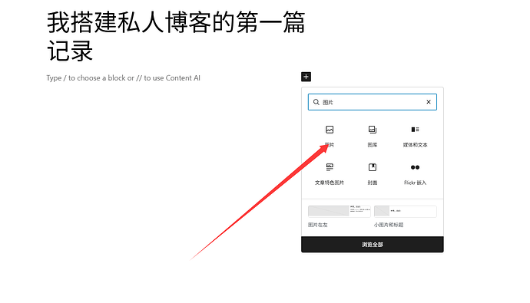The image size is (530, 303).
Task: Choose the 小图片和标题 pattern thumbnail
Action: (x=406, y=211)
